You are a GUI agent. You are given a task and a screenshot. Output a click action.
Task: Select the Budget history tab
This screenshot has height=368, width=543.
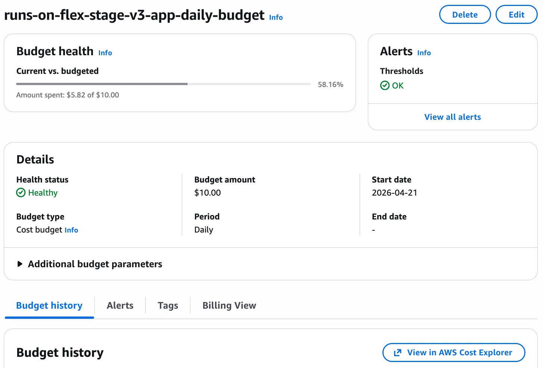(x=49, y=305)
